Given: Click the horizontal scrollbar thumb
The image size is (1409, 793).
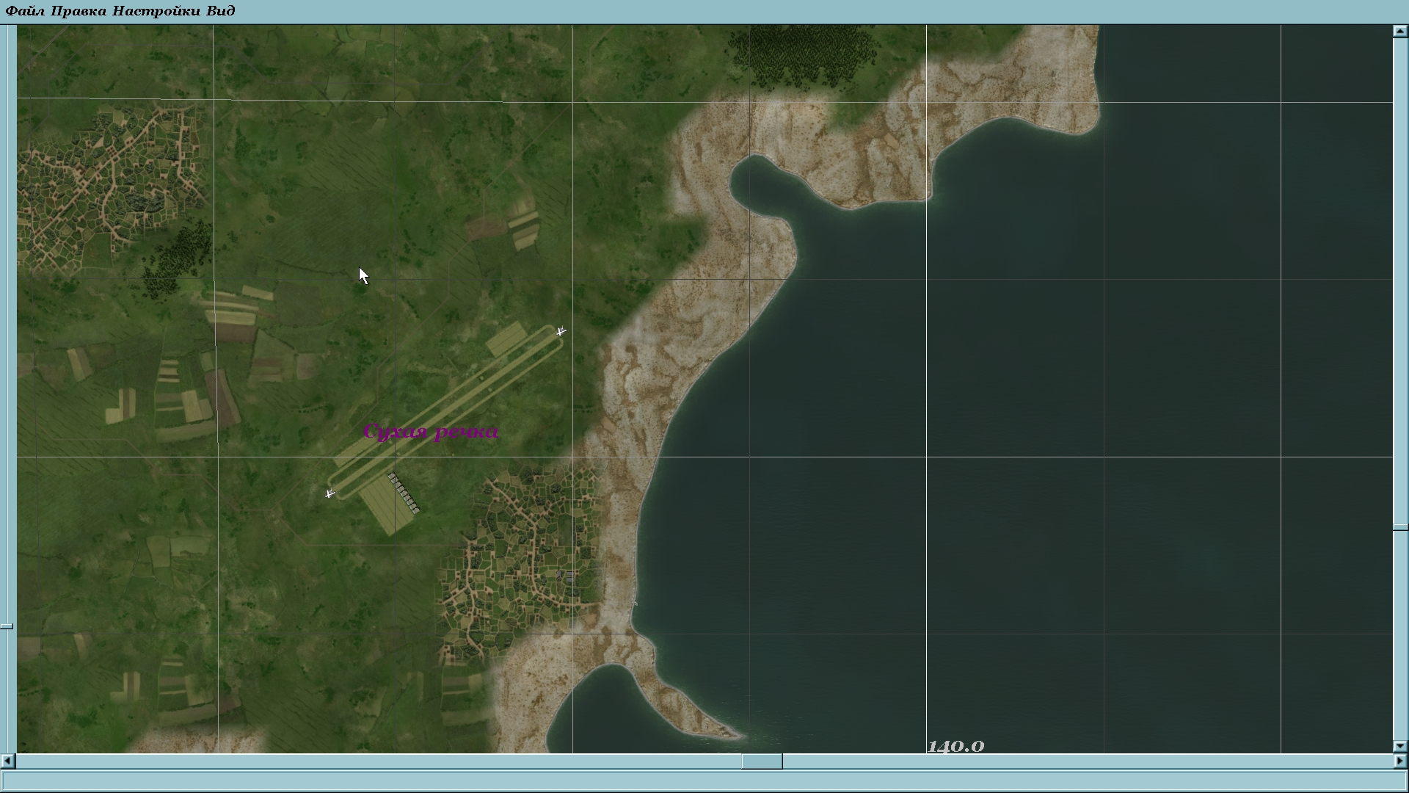Looking at the screenshot, I should pos(762,761).
